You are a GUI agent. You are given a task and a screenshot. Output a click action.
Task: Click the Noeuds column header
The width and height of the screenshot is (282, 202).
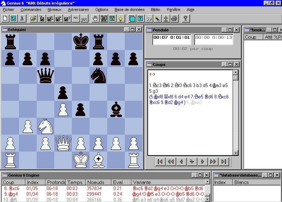pyautogui.click(x=98, y=182)
